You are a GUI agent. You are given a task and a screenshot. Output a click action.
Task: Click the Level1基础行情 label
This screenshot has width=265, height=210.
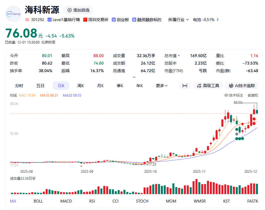pos(66,20)
